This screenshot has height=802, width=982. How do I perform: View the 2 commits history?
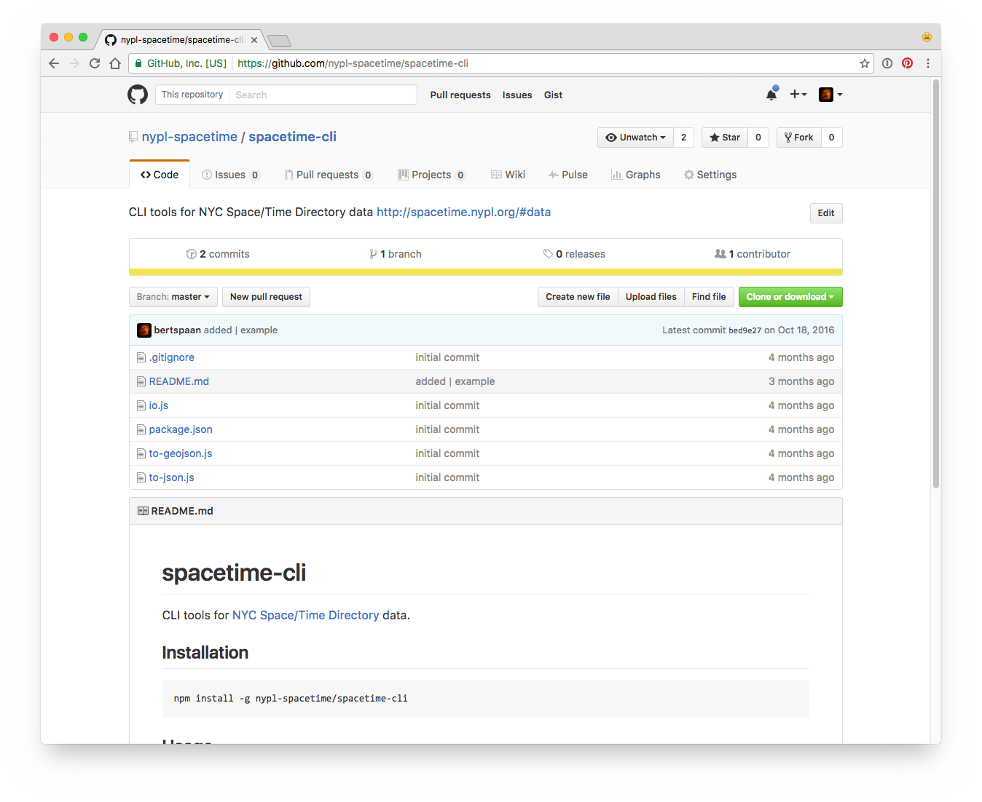218,254
